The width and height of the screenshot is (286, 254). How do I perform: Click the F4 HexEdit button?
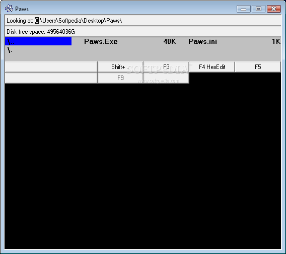point(212,67)
